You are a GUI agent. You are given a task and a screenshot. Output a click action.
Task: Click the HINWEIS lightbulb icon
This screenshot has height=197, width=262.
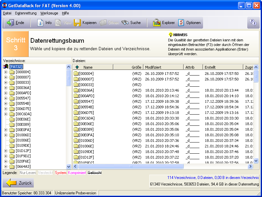tap(170, 35)
